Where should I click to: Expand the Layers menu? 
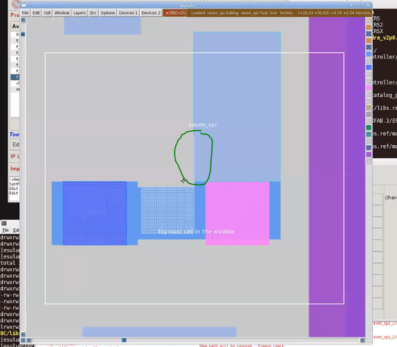pos(79,13)
